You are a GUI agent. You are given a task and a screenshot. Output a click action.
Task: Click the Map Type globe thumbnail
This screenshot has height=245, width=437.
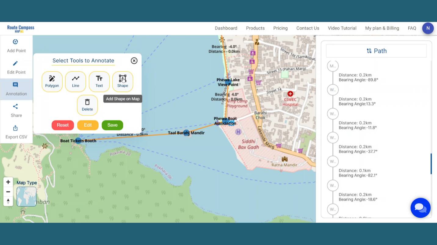click(27, 197)
